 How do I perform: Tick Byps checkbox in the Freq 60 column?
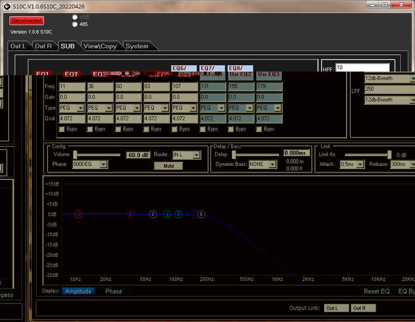pyautogui.click(x=118, y=129)
